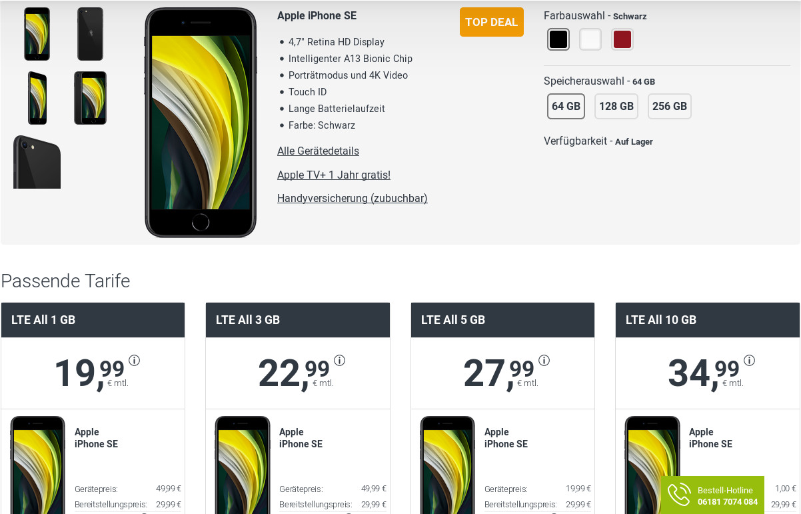Open info icon beside 34,99 price
Screen dimensions: 801x514
[749, 361]
